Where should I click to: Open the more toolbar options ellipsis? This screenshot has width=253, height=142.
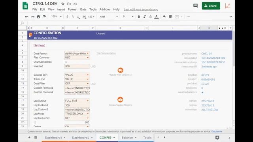[188, 17]
